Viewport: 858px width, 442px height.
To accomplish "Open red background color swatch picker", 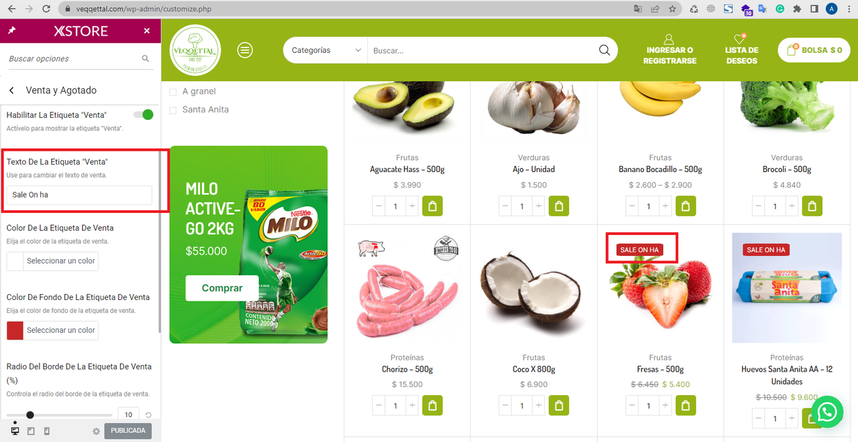I will click(15, 330).
